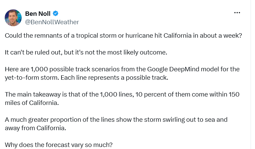Click the "Each line represents a possible track" sentence
The image size is (255, 149).
114,78
